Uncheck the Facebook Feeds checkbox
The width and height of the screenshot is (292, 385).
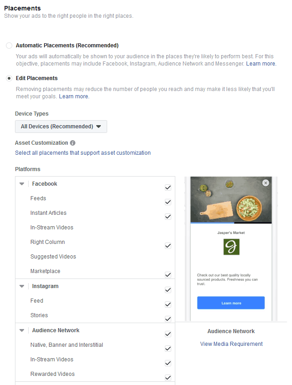[x=168, y=202]
